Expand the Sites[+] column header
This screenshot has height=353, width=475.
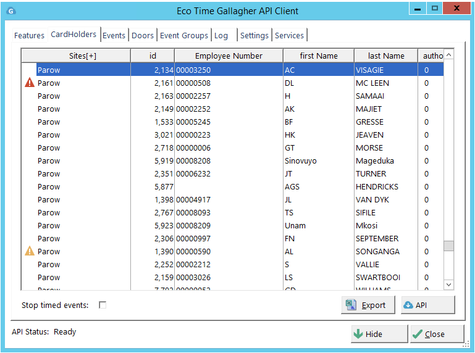coord(76,56)
